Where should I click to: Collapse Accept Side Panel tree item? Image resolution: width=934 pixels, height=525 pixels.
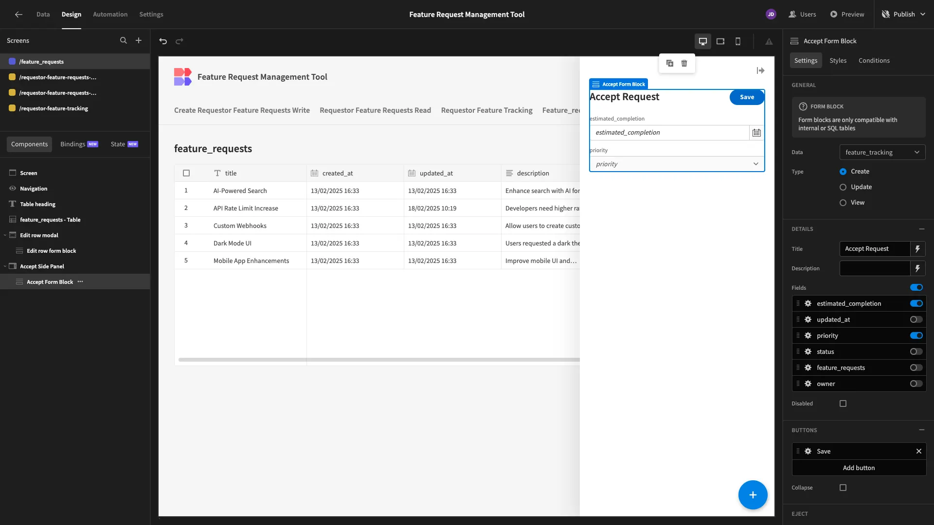5,266
